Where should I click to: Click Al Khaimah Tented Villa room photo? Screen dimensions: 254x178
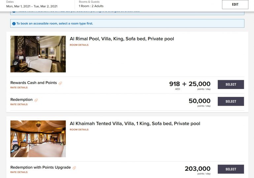(38, 138)
